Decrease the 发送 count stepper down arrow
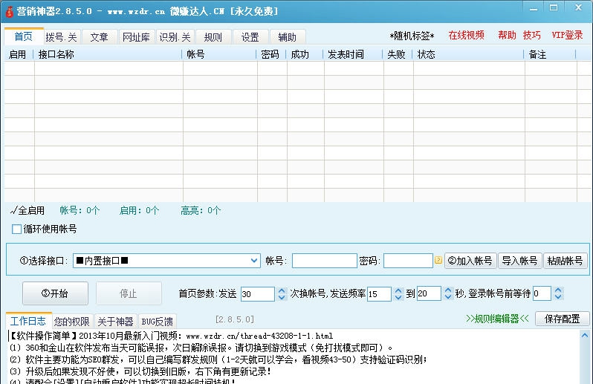This screenshot has width=593, height=384. 282,297
